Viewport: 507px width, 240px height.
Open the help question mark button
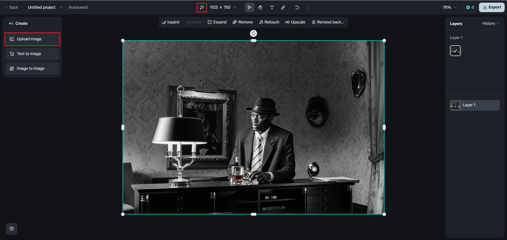[x=11, y=229]
